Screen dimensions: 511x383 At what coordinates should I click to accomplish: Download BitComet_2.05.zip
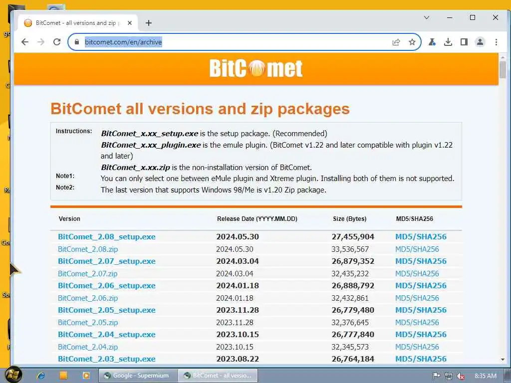(x=88, y=323)
